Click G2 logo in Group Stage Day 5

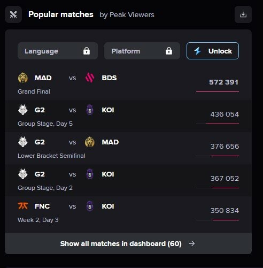(x=23, y=110)
